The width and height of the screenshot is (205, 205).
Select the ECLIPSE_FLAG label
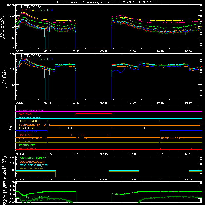point(28,131)
